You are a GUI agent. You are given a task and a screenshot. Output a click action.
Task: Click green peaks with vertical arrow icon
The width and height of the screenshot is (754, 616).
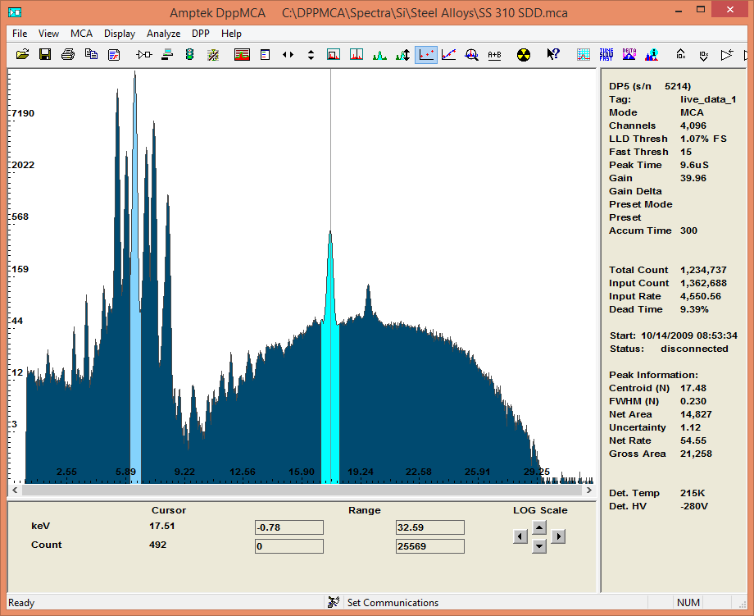402,54
